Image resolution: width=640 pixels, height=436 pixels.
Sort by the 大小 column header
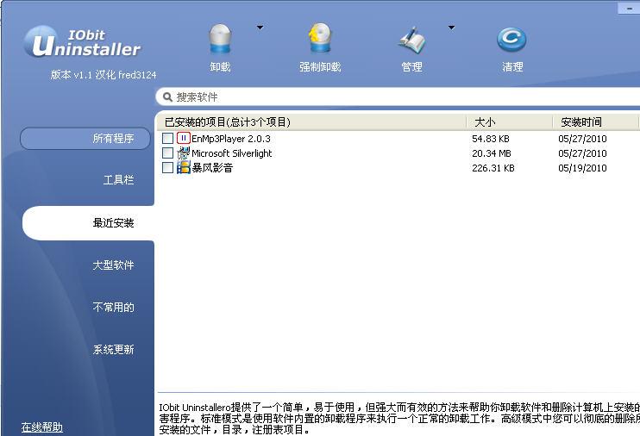510,122
